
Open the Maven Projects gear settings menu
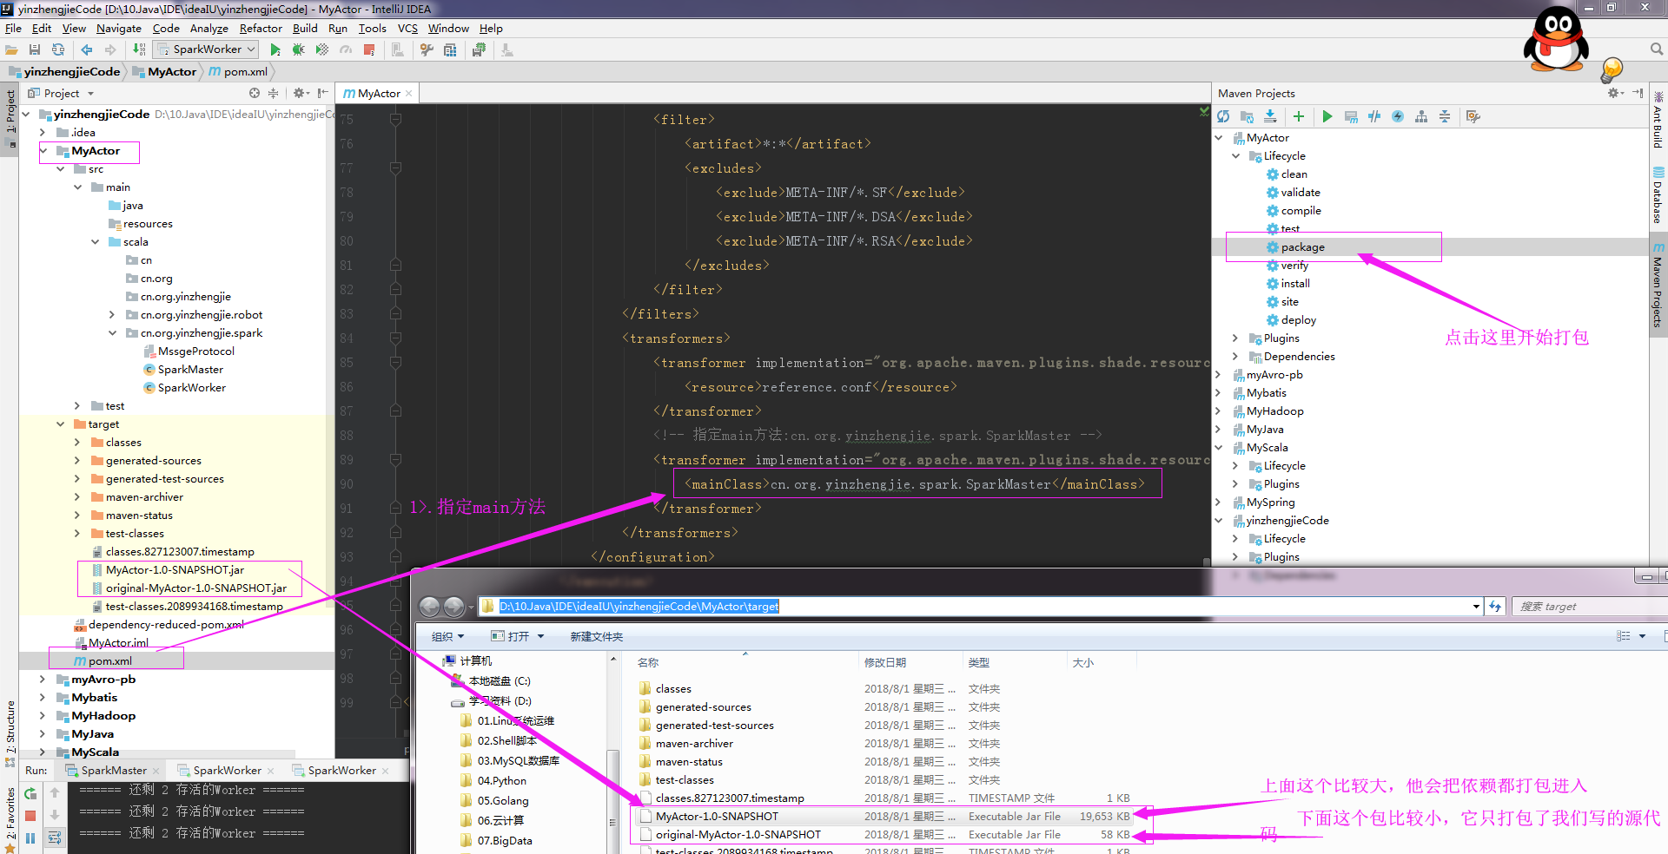click(1615, 93)
